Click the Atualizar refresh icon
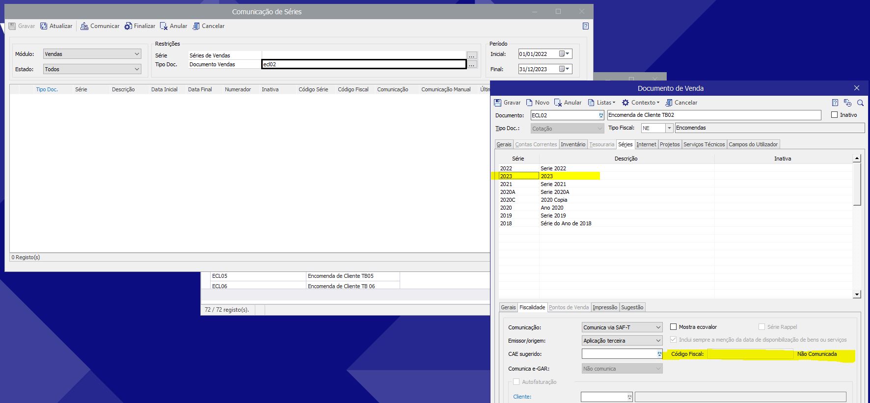Screen dimensions: 870x403 [44, 26]
